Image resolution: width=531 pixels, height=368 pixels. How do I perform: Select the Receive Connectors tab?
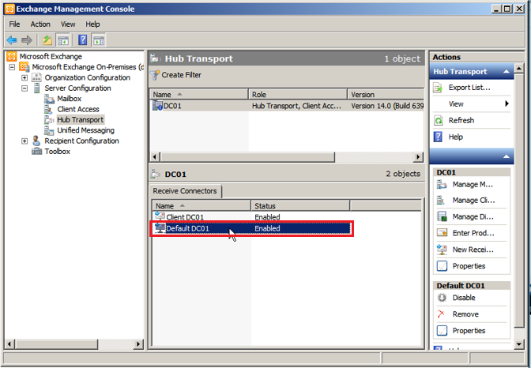185,191
